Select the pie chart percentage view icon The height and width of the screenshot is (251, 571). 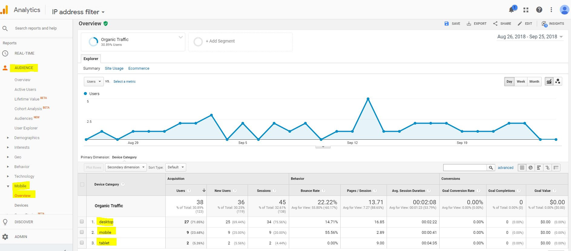click(x=530, y=168)
